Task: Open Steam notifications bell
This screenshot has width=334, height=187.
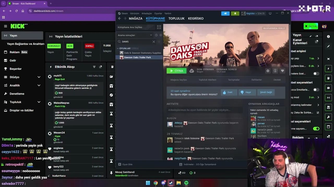Action: click(x=235, y=14)
